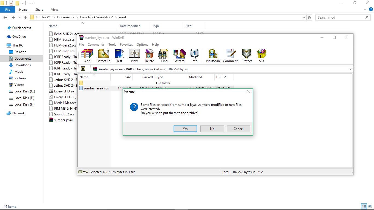Click the Extract To toolbar icon
374x210 pixels.
103,56
